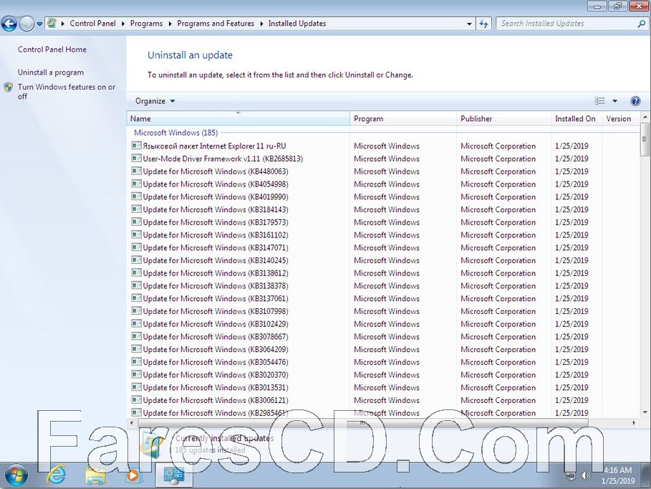Sort list by Publisher column header
651x489 pixels.
(x=504, y=118)
